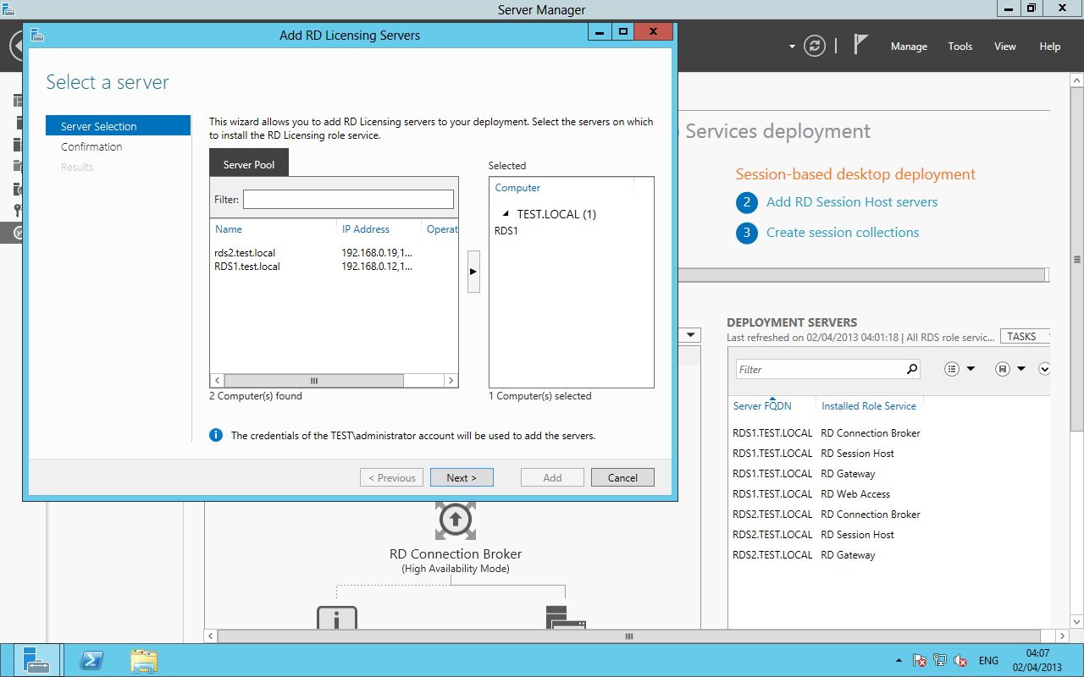The height and width of the screenshot is (677, 1084).
Task: Show hidden system tray icons
Action: [x=899, y=660]
